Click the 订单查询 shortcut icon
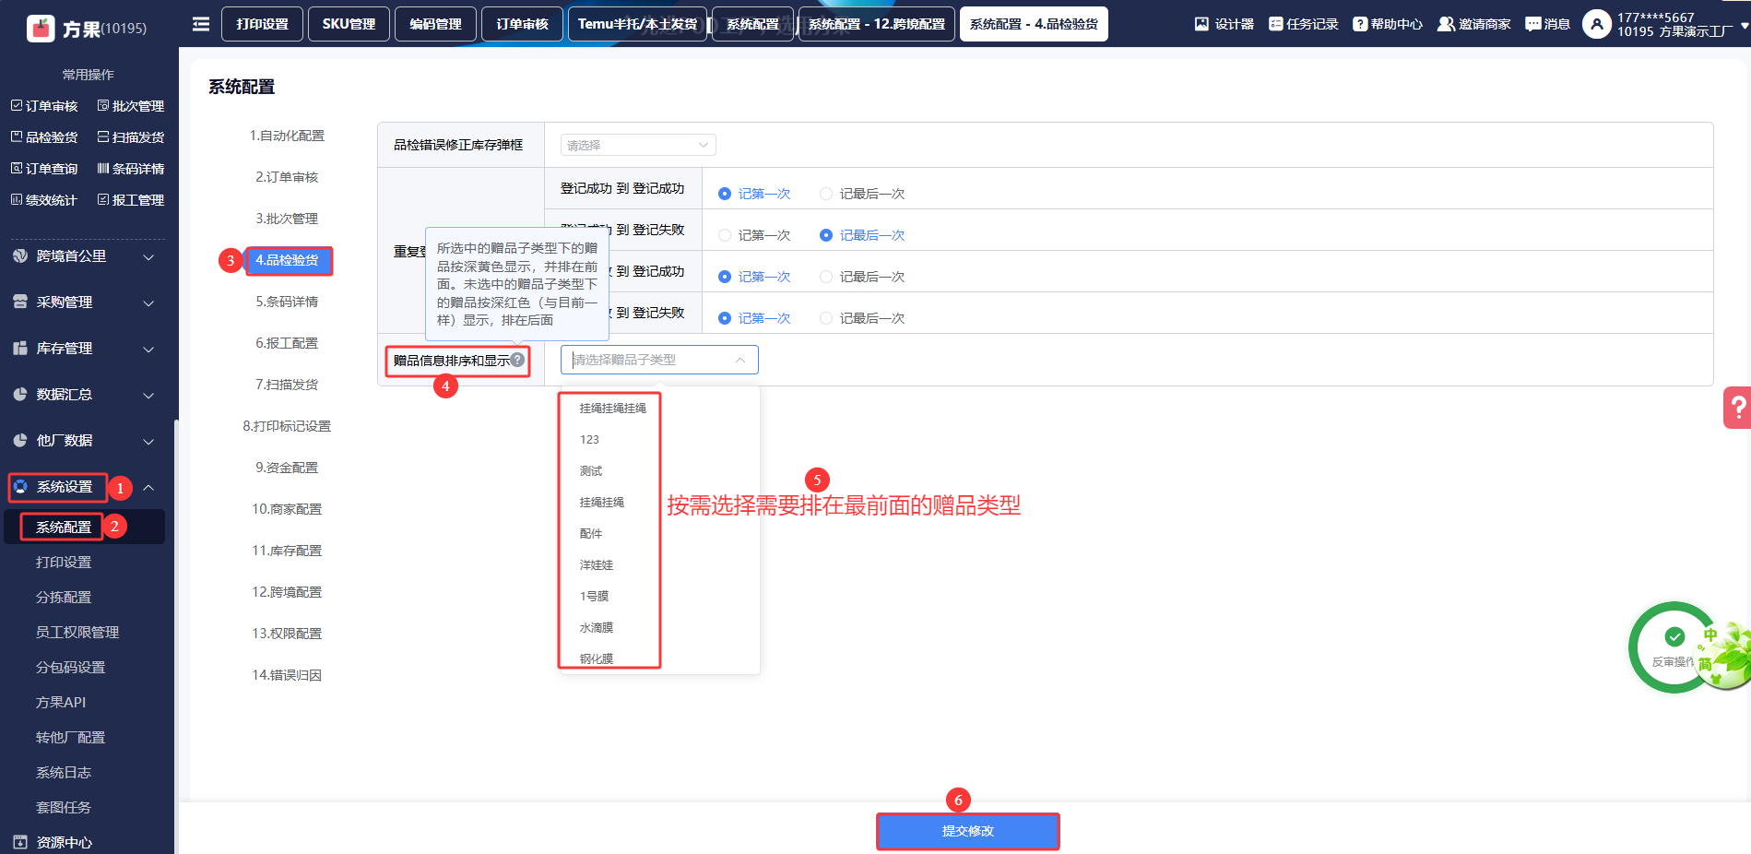Viewport: 1751px width, 854px height. click(17, 169)
